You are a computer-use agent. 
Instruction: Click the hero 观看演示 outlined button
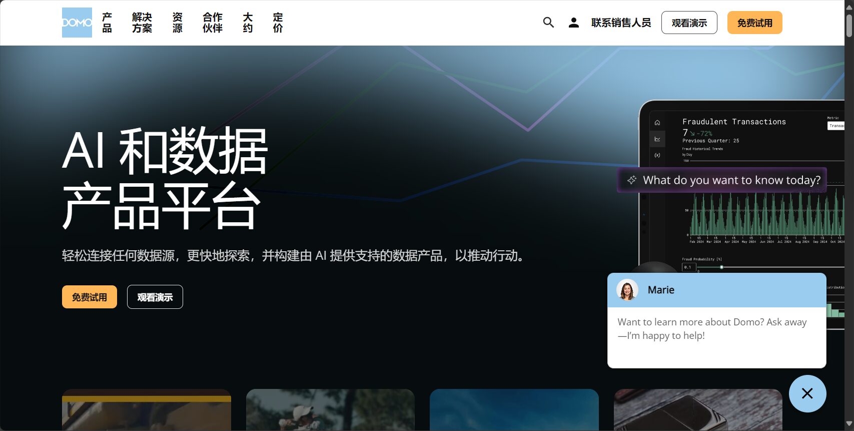pos(155,297)
